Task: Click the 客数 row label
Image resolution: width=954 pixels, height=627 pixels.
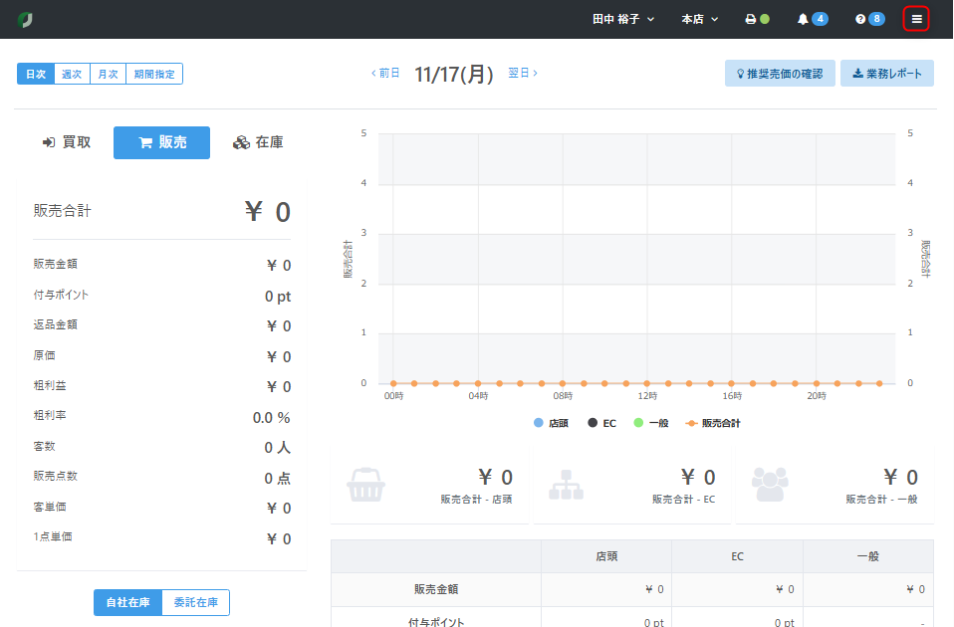Action: point(45,447)
